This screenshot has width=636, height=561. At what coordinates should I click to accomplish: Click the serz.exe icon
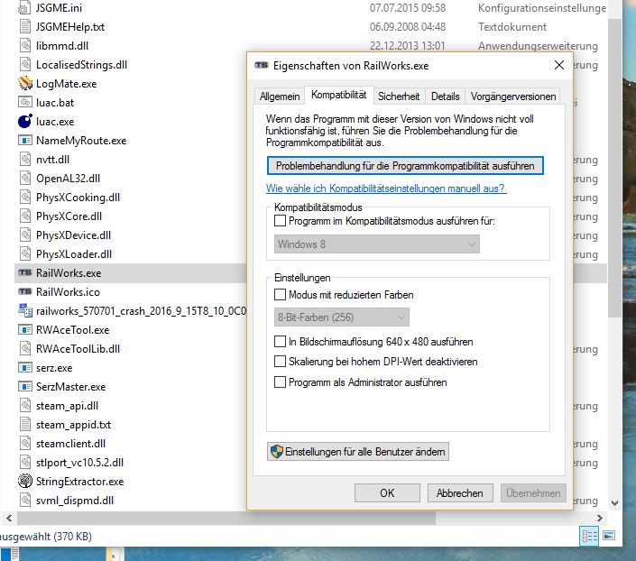[x=24, y=367]
